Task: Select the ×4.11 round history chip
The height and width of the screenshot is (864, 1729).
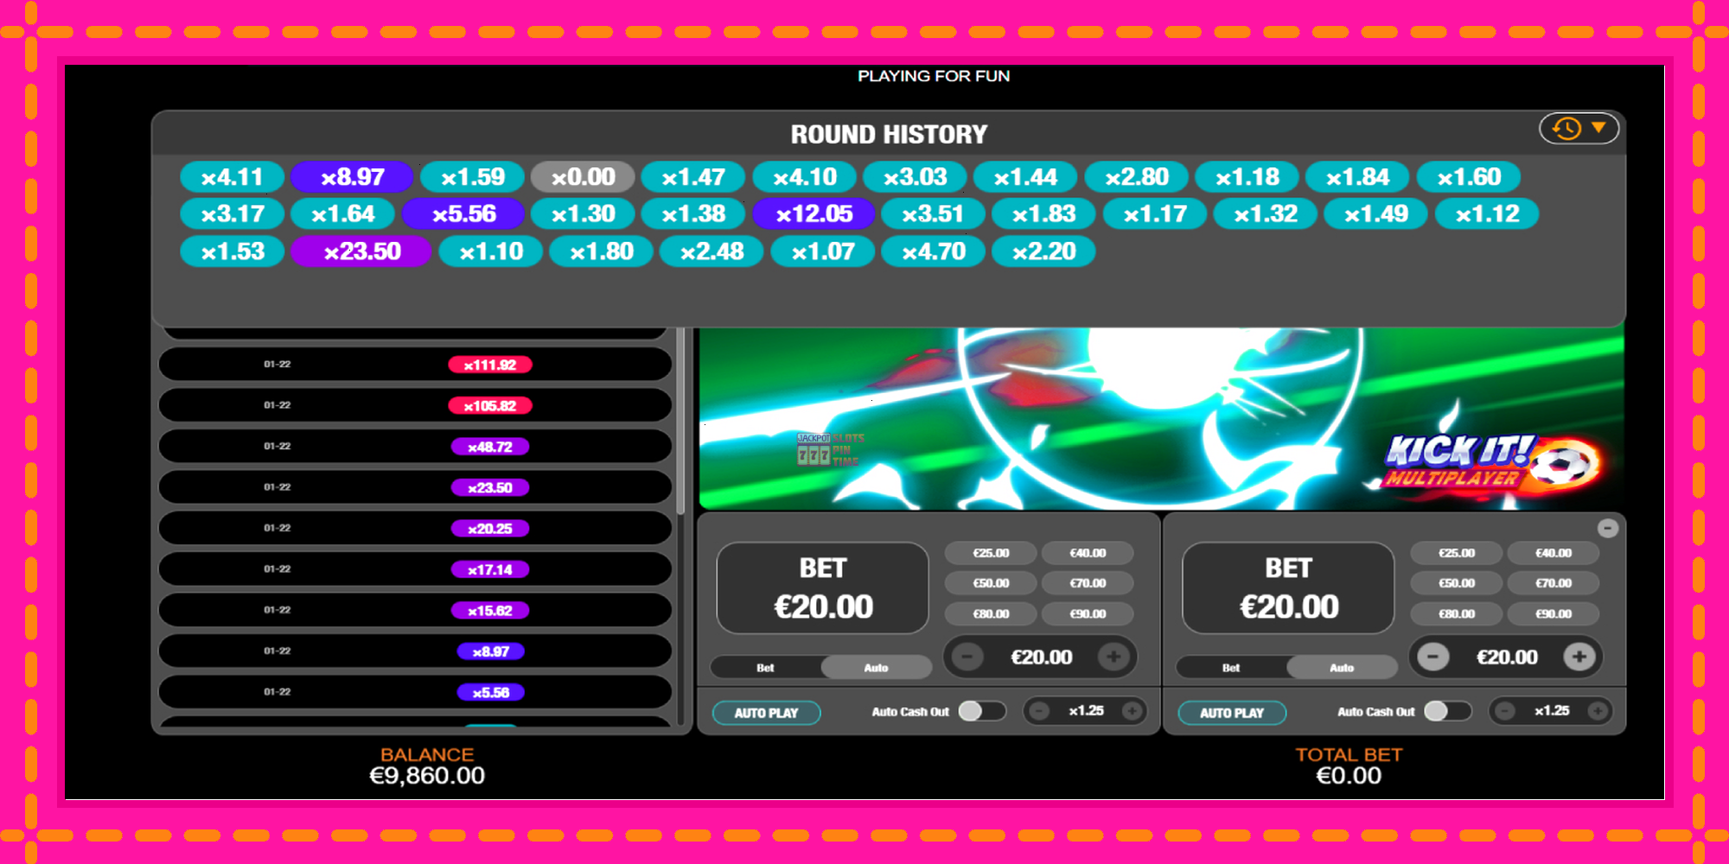Action: pyautogui.click(x=232, y=177)
